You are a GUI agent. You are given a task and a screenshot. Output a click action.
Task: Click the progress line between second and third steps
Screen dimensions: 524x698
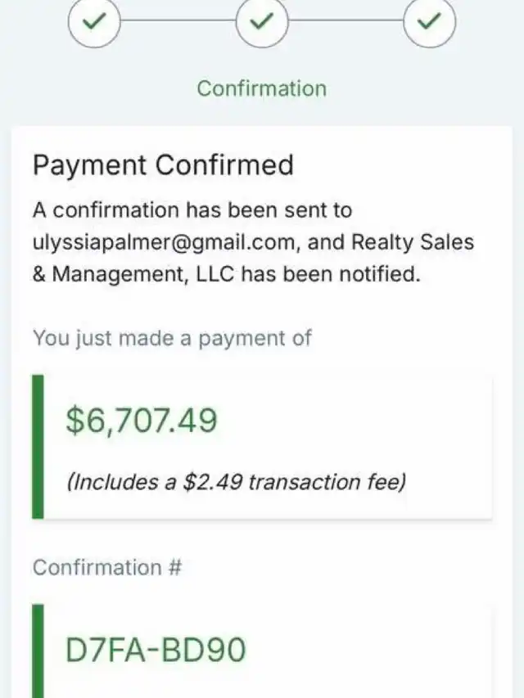[x=346, y=20]
